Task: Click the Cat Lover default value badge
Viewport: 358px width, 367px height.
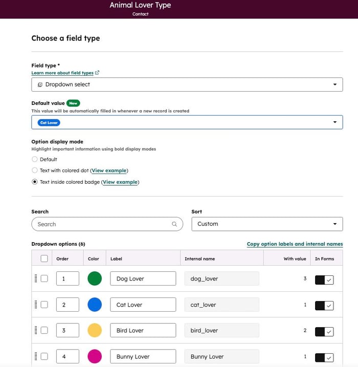Action: coord(49,123)
